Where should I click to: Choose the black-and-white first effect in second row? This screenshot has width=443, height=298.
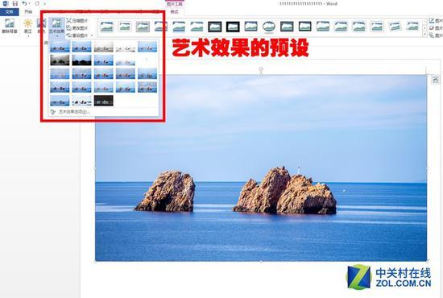point(60,60)
